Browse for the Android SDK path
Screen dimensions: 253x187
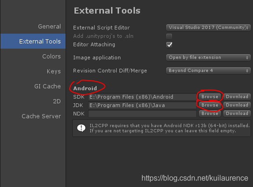210,97
